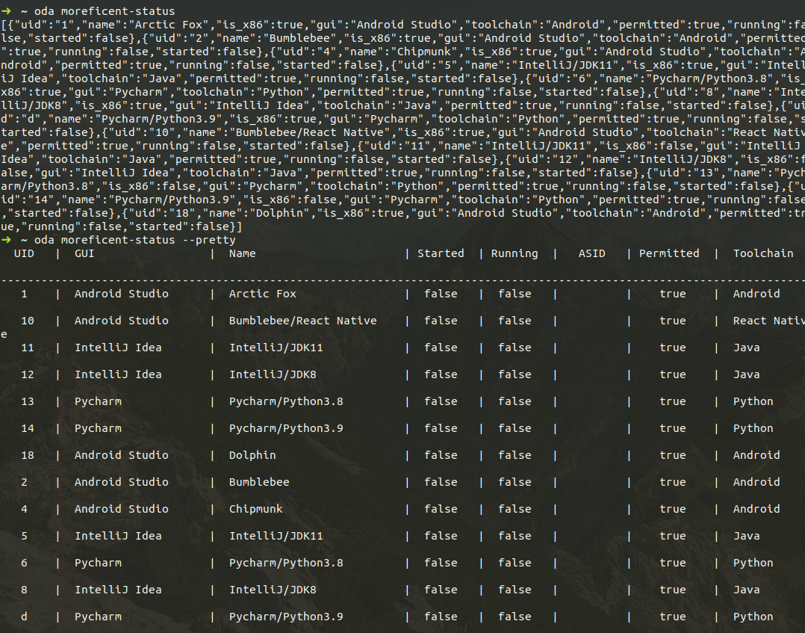Screen dimensions: 805x633
Task: Click UID 18 in the table
Action: (x=28, y=455)
